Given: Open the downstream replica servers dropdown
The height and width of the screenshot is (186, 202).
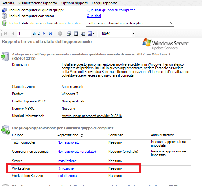Looking at the screenshot, I should [x=130, y=23].
